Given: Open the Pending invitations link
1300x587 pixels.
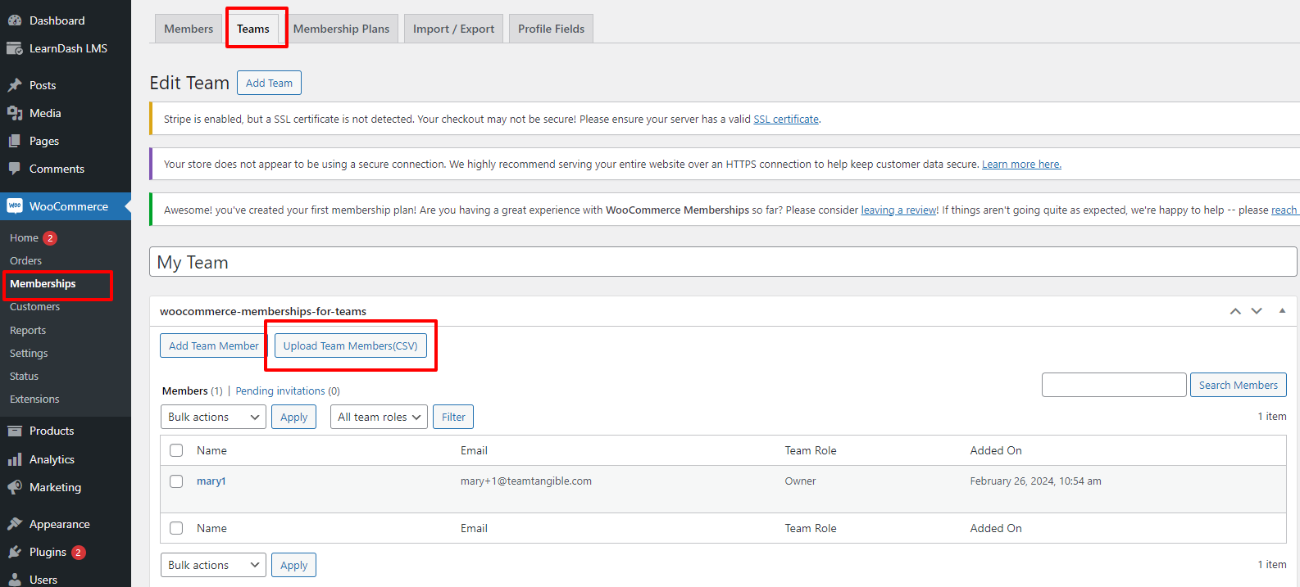Looking at the screenshot, I should (287, 391).
